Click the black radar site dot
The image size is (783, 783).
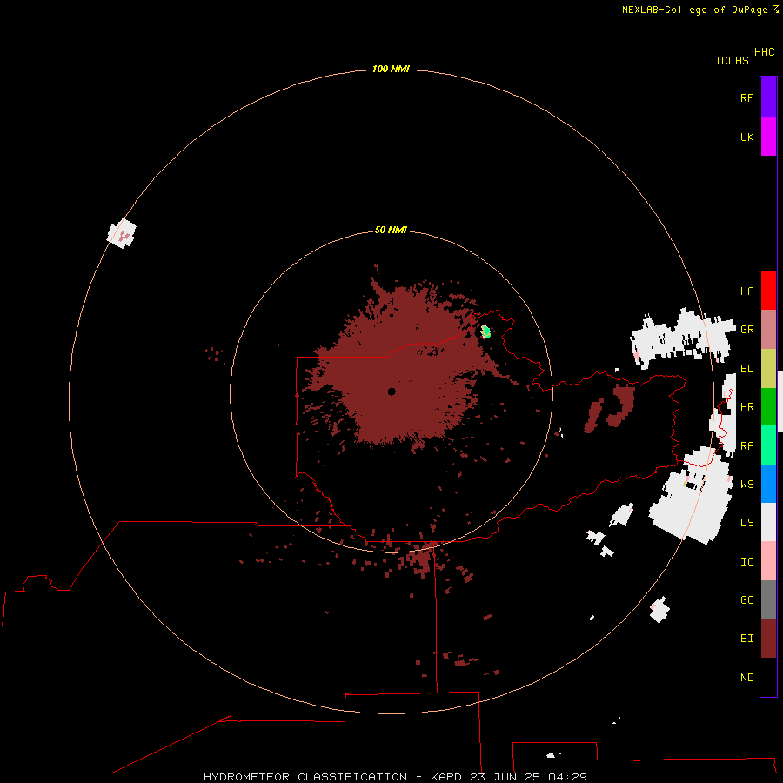coord(391,391)
